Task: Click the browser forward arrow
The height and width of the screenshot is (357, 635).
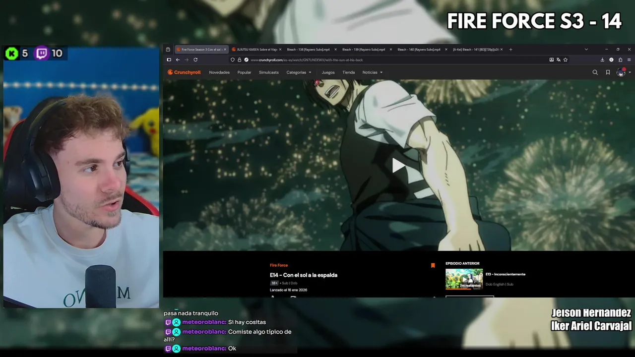Action: point(187,59)
